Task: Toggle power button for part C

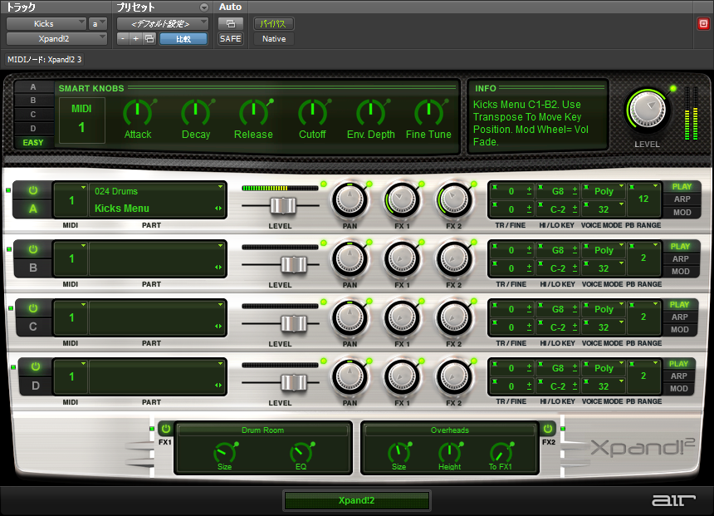Action: (x=32, y=308)
